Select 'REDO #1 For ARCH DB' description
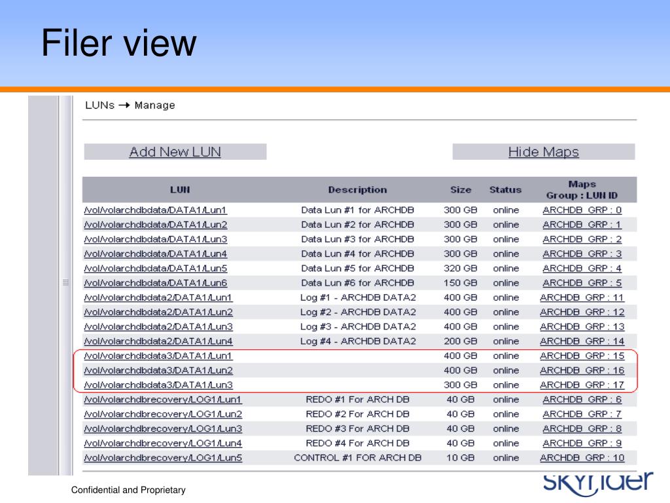Screen dimensions: 670x503 [358, 399]
